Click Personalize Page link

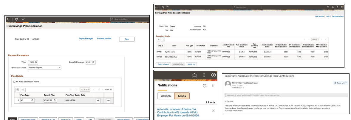pyautogui.click(x=338, y=16)
